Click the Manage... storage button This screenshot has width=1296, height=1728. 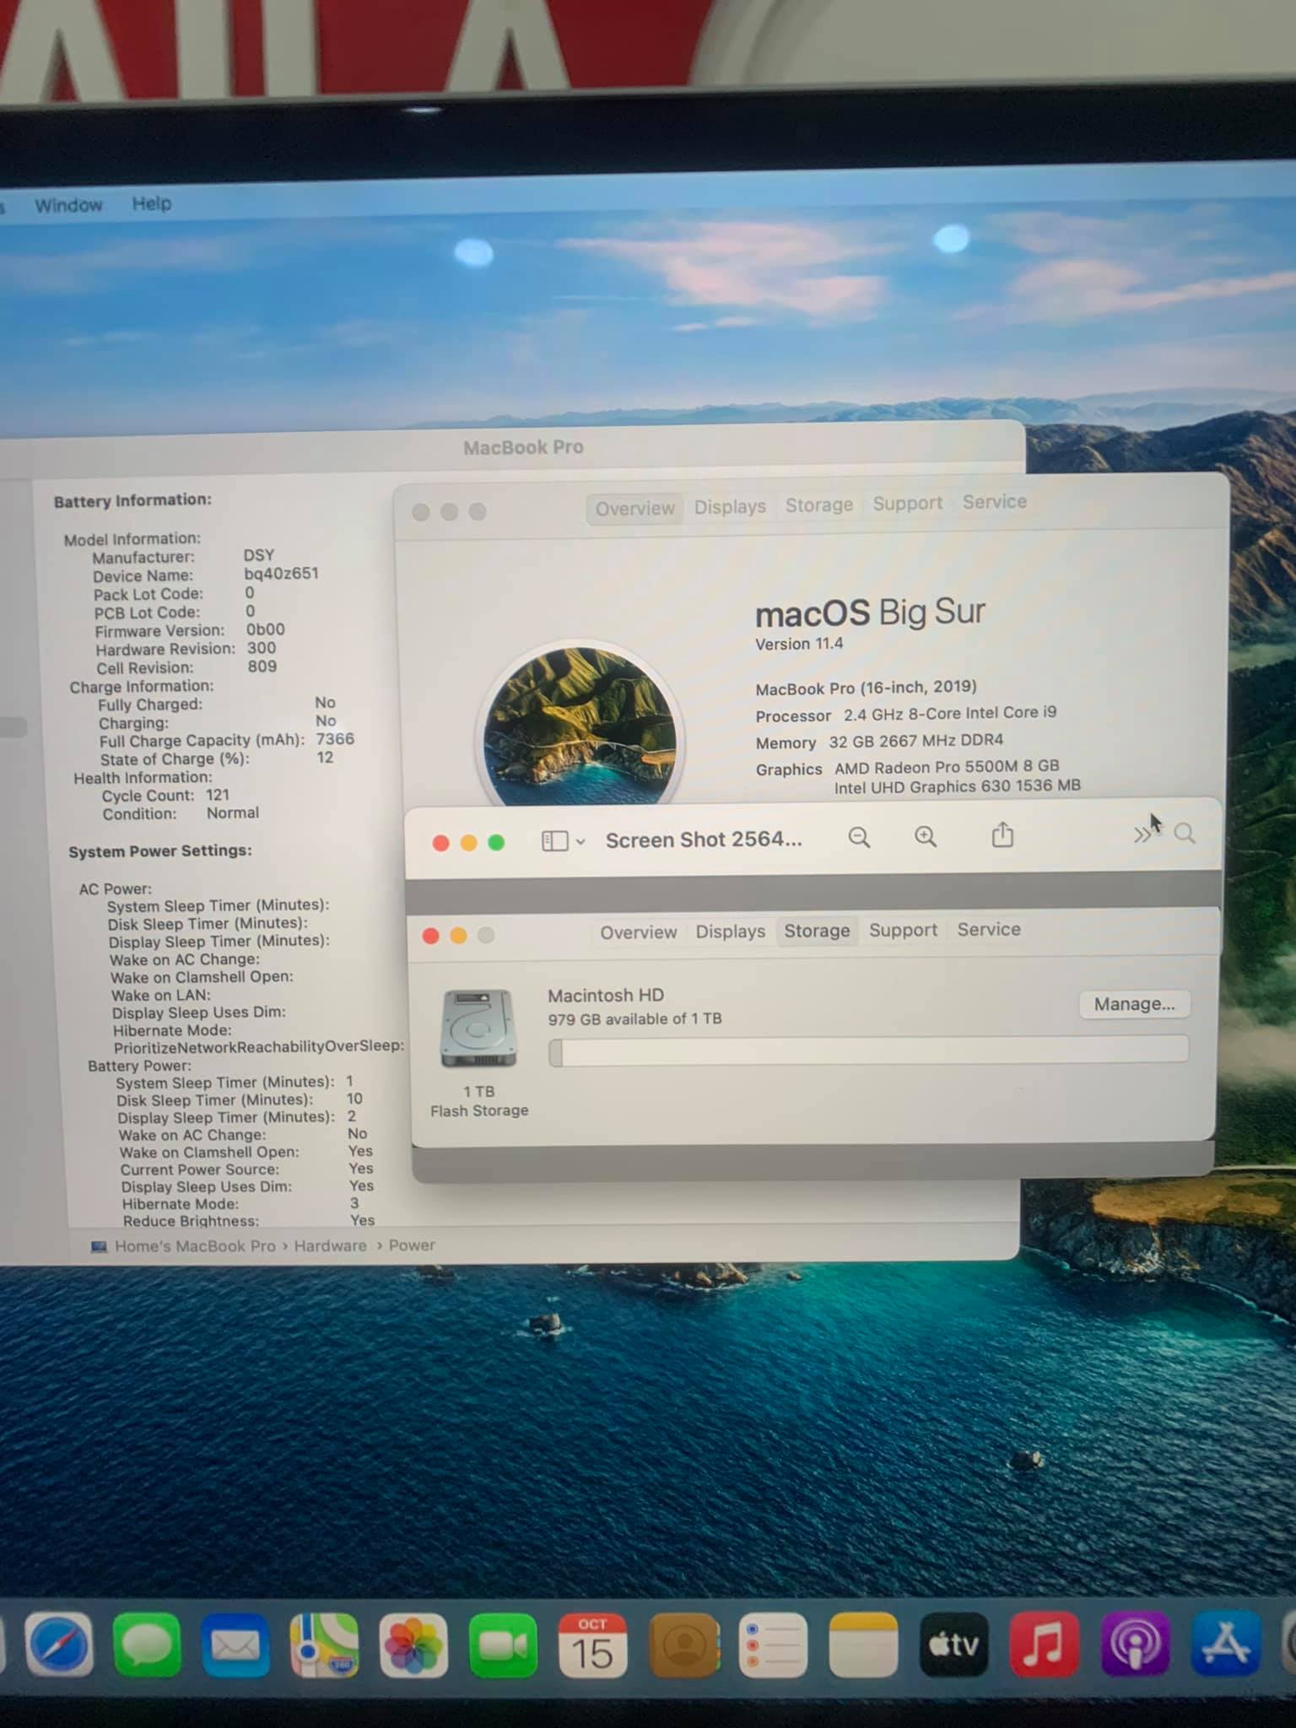[x=1134, y=1004]
